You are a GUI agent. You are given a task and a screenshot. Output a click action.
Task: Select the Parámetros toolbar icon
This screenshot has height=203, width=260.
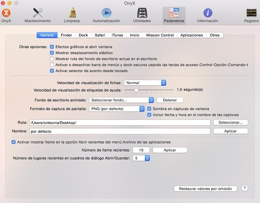174,16
